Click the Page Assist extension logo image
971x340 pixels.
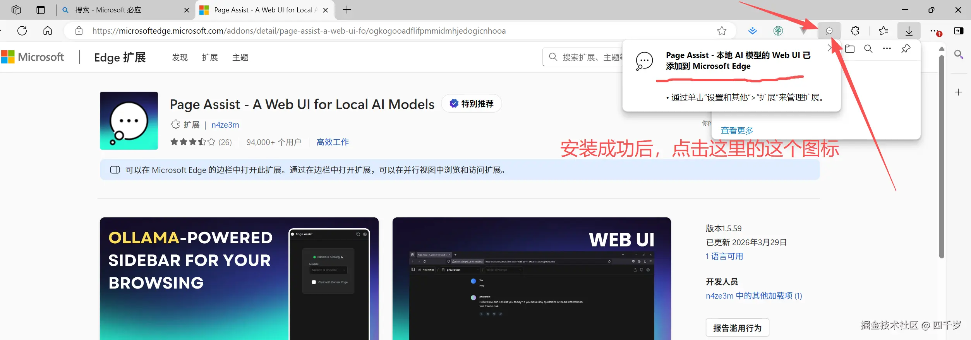(x=129, y=121)
